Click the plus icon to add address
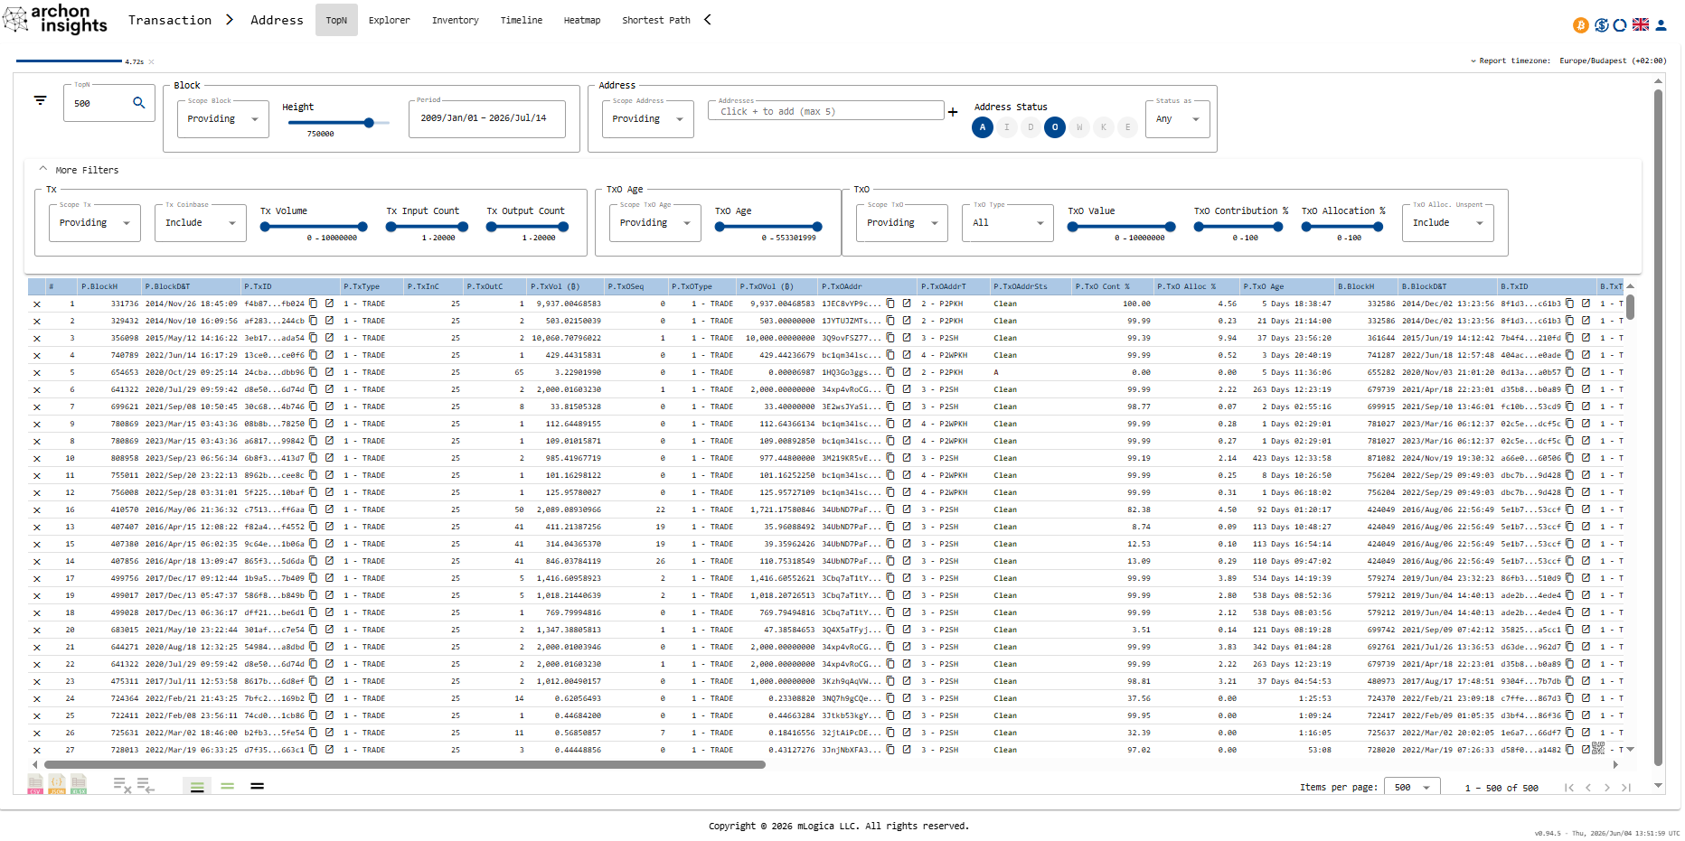 coord(953,112)
